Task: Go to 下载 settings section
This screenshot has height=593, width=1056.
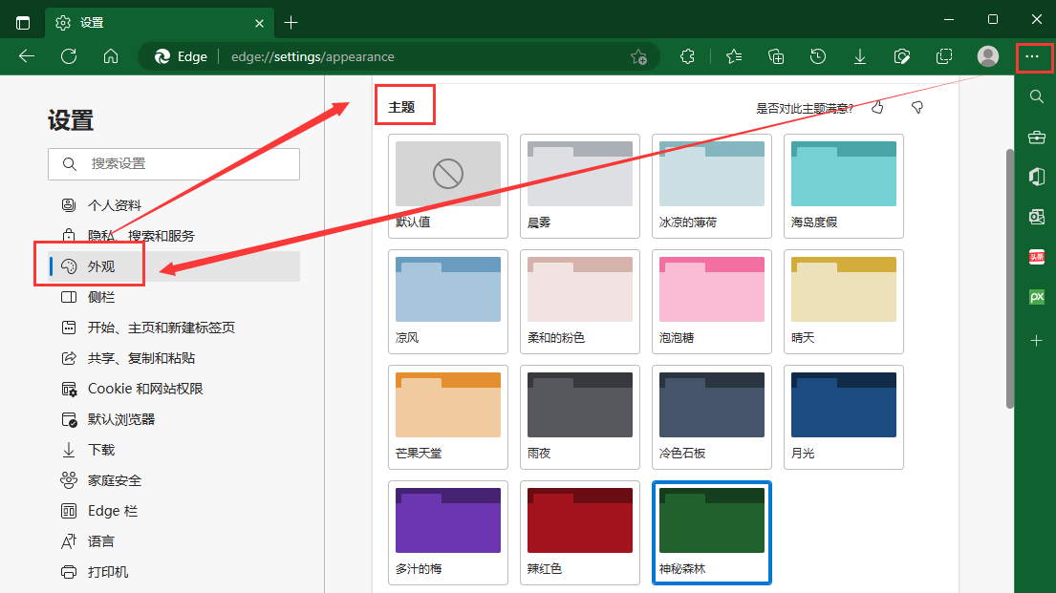Action: coord(101,450)
